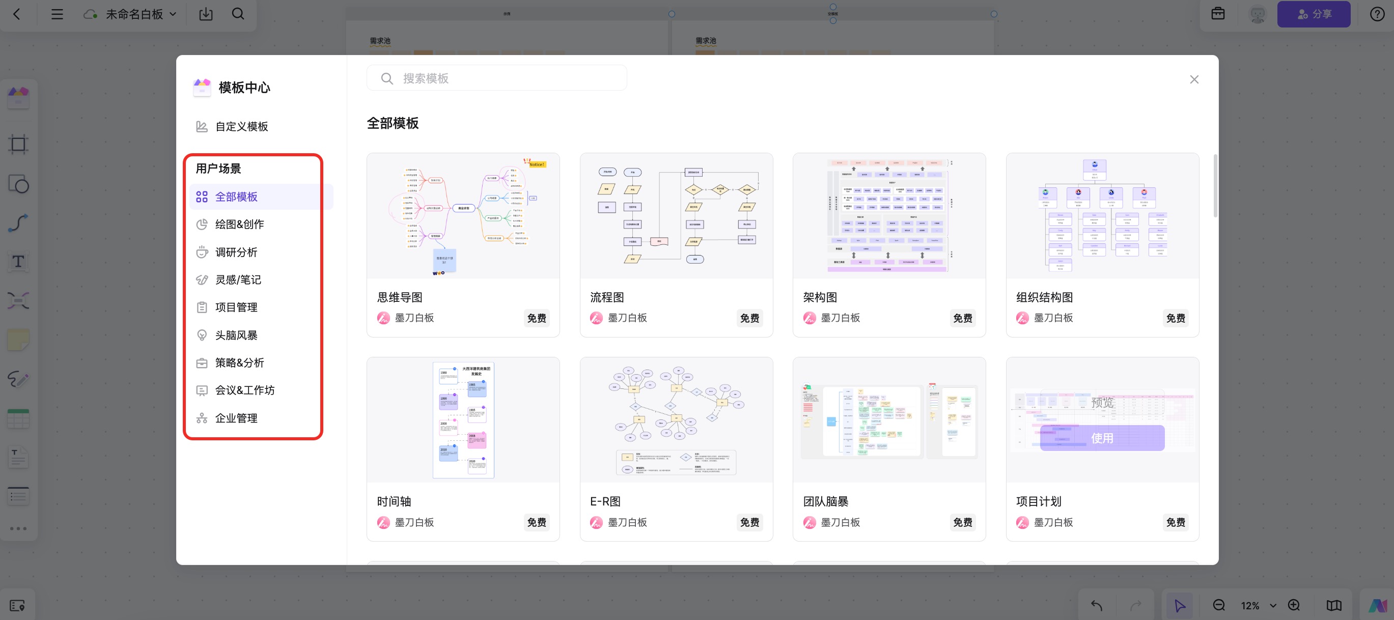Zoom out the canvas
The height and width of the screenshot is (620, 1394).
click(x=1219, y=605)
